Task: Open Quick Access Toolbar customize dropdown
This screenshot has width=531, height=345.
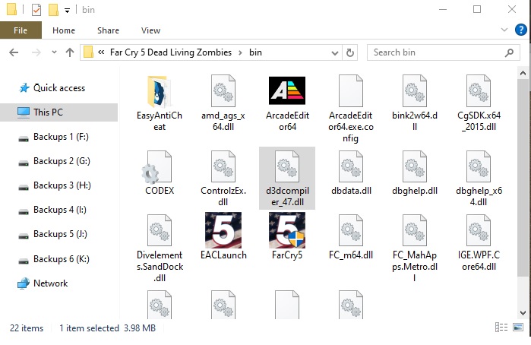Action: click(x=68, y=10)
